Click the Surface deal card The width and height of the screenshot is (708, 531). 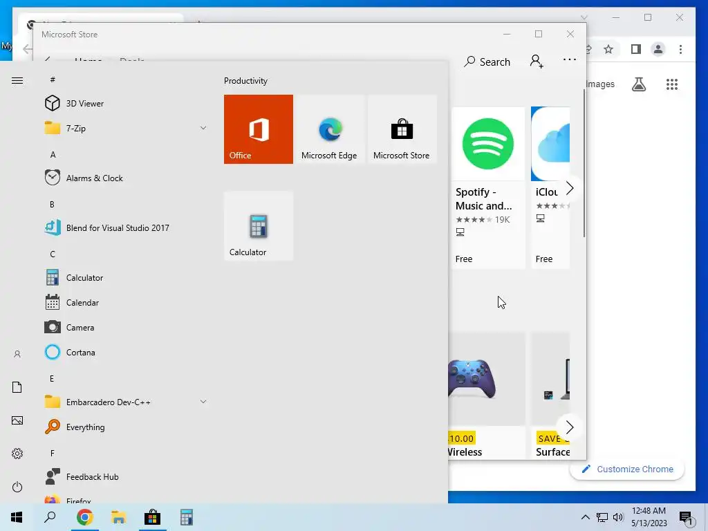click(x=550, y=395)
